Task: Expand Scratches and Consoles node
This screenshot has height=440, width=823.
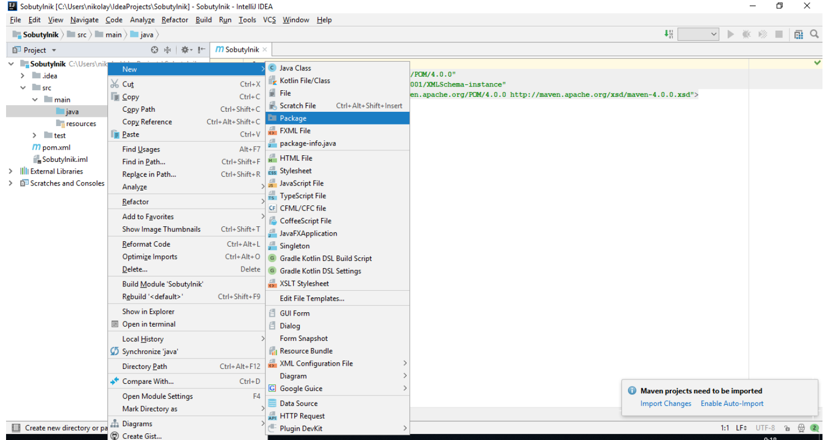Action: [x=11, y=183]
